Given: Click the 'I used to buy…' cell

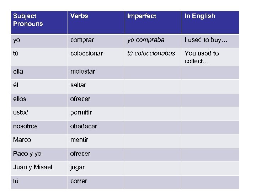Looking at the screenshot, I should coord(206,40).
